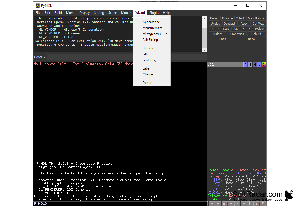Click the Unpick button
This screenshot has height=208, width=300.
click(x=215, y=24)
